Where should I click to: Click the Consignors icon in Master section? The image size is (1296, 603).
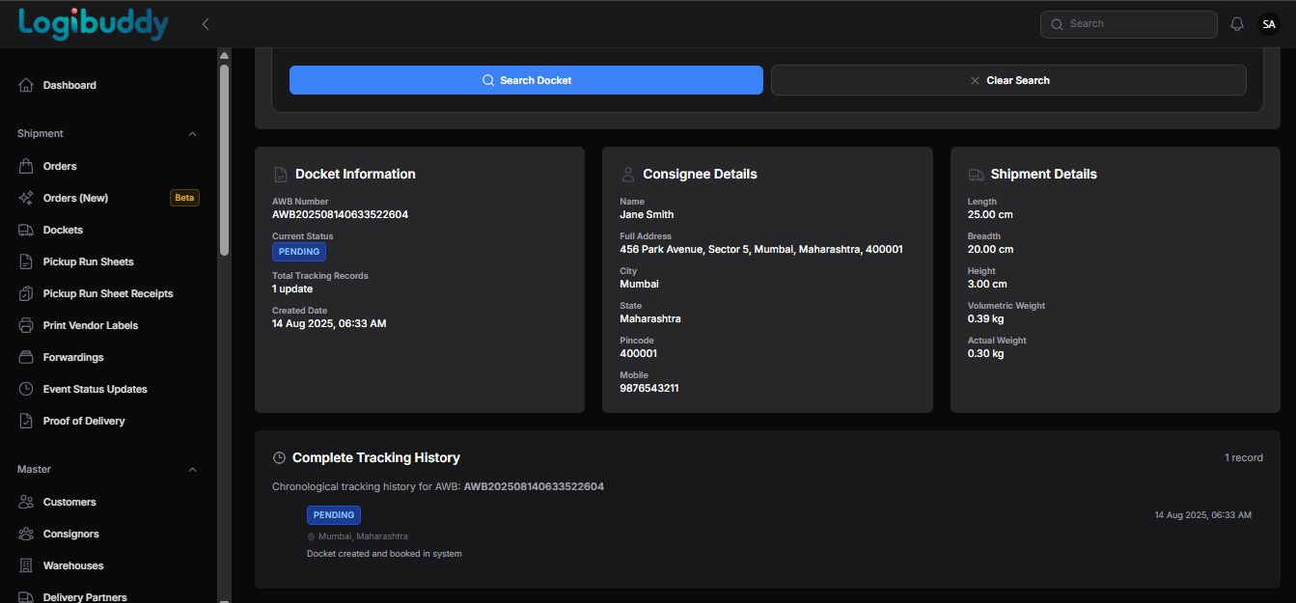pos(25,534)
